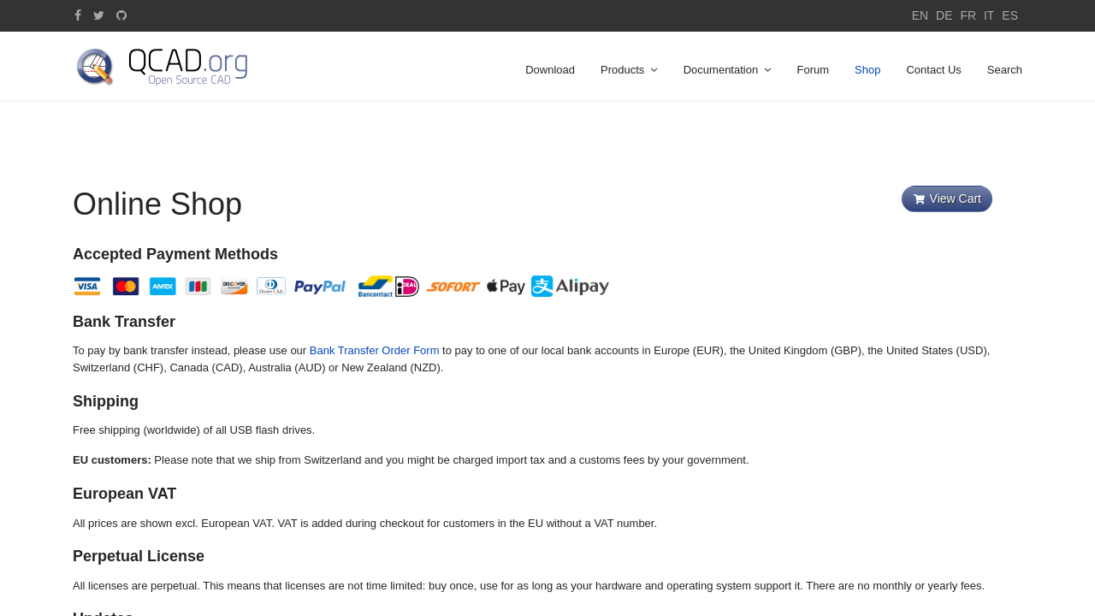Click the SOFORT payment logo
1095x616 pixels.
pos(453,287)
